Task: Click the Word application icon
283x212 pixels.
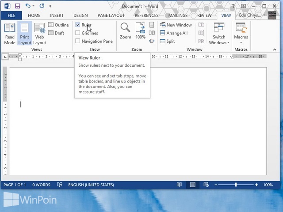Action: pyautogui.click(x=7, y=6)
